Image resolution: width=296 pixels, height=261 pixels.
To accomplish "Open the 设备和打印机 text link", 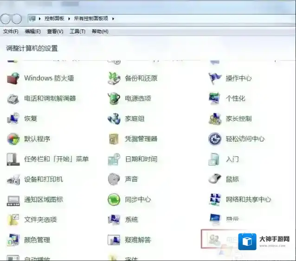I will point(44,180).
